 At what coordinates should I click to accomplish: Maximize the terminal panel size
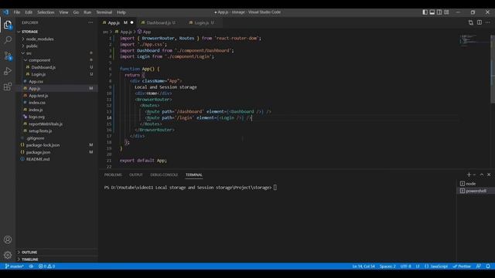[482, 175]
